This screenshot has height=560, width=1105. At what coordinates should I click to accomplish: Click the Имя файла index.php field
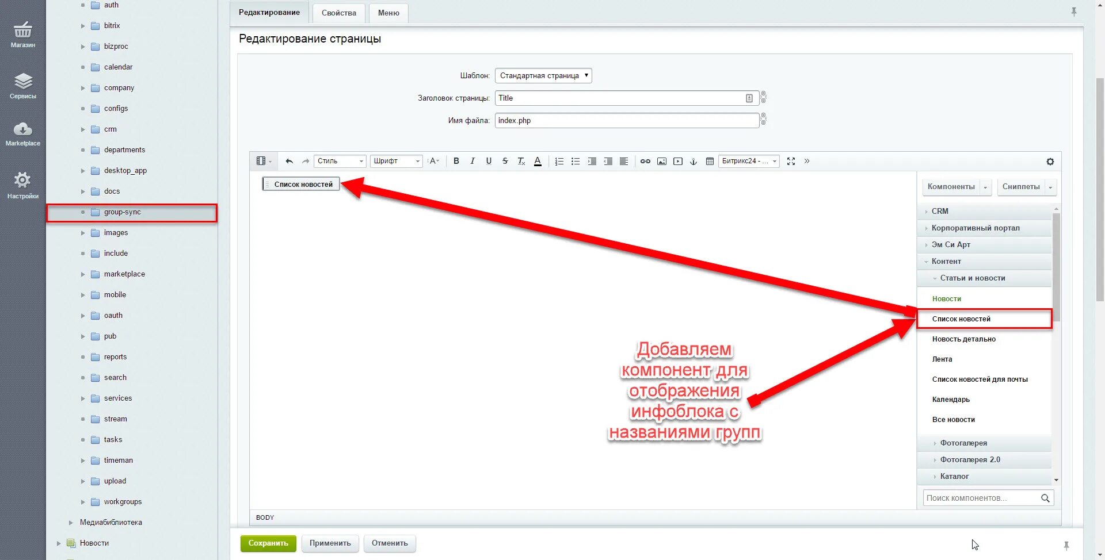click(627, 121)
